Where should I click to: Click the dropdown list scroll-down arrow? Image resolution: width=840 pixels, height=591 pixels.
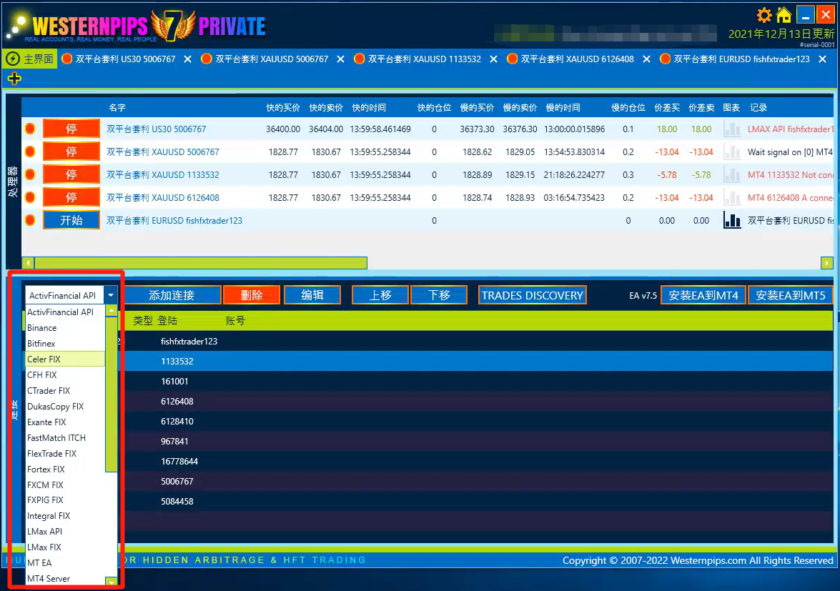(x=112, y=582)
